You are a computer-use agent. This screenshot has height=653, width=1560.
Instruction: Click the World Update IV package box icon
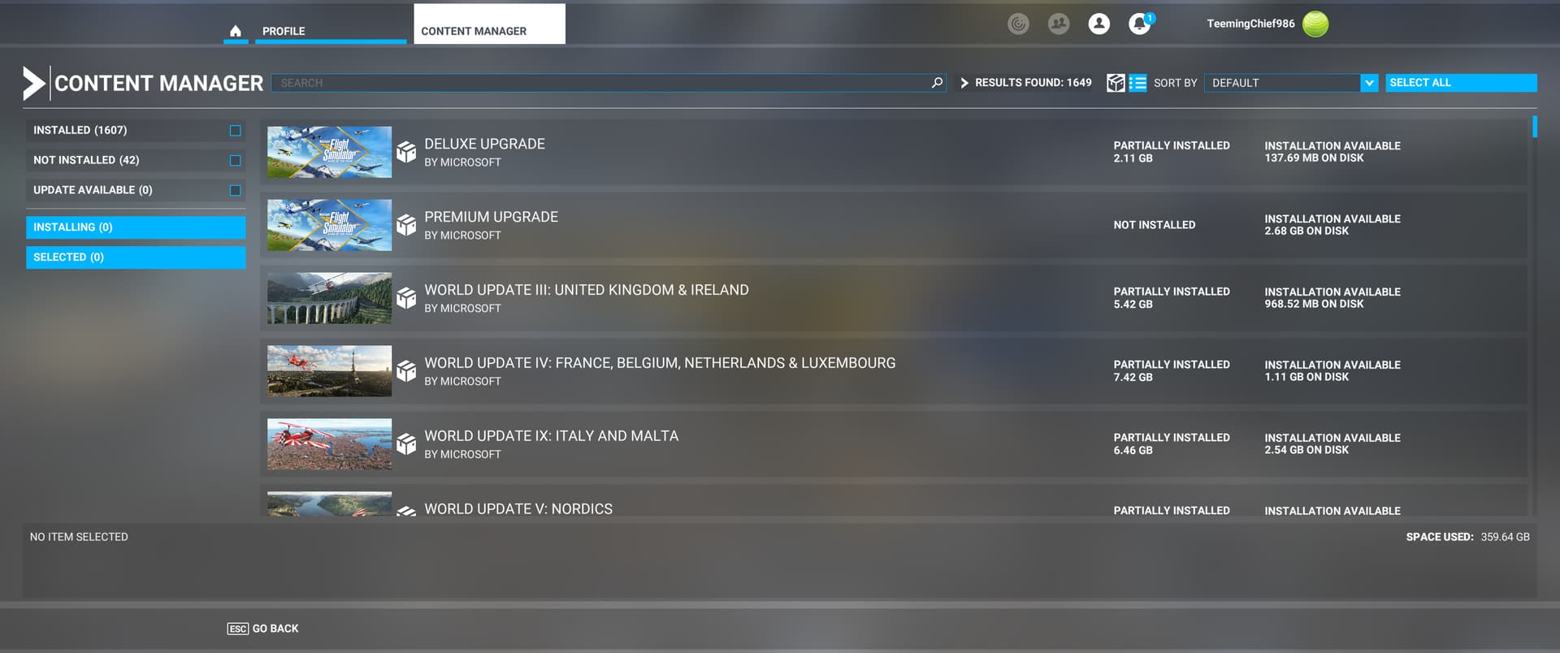pyautogui.click(x=406, y=371)
